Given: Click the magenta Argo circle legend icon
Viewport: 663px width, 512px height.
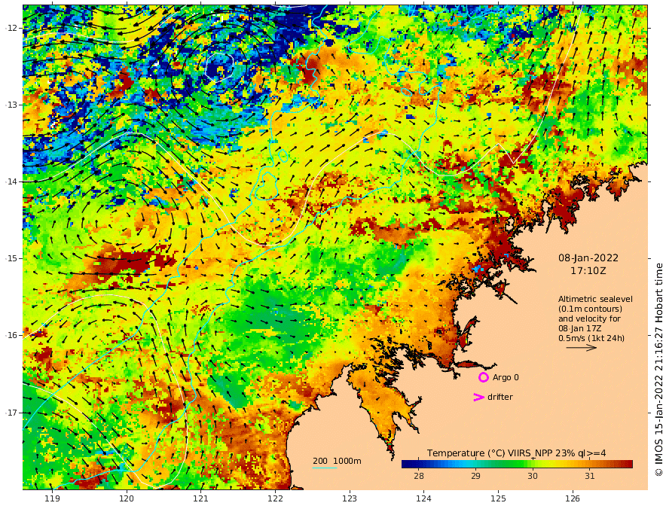Looking at the screenshot, I should (x=483, y=377).
